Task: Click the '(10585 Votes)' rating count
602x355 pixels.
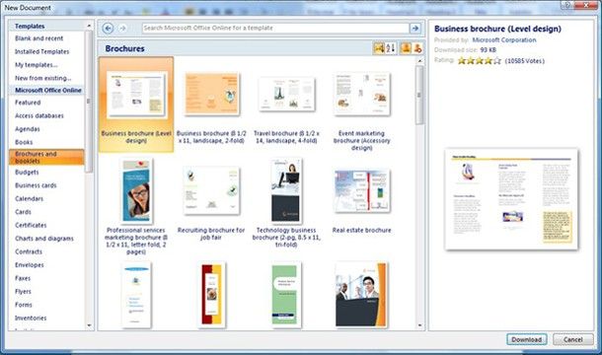Action: click(x=524, y=60)
